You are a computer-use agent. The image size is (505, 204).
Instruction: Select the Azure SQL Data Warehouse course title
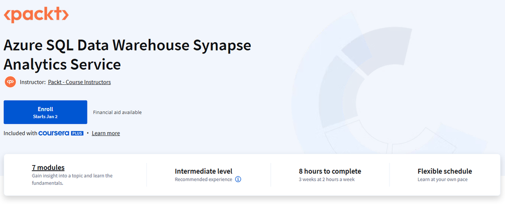click(127, 55)
